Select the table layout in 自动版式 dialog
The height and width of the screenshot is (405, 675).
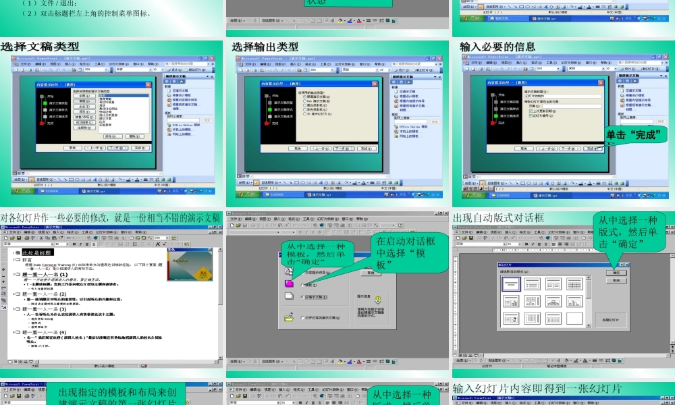tap(574, 284)
